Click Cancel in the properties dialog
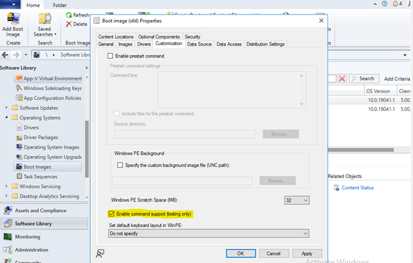 pyautogui.click(x=273, y=254)
